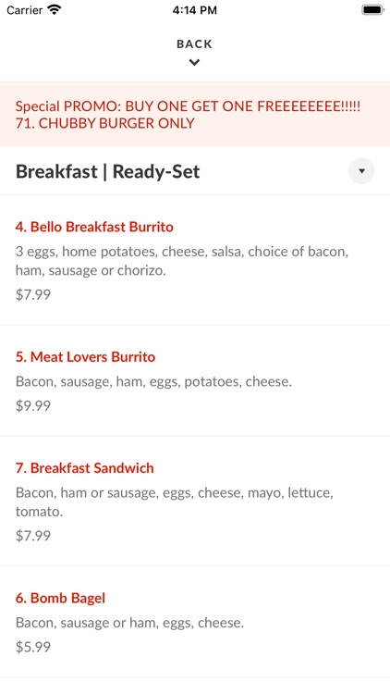Tap Meat Lovers Burrito ingredients description
The image size is (390, 694).
pyautogui.click(x=154, y=381)
